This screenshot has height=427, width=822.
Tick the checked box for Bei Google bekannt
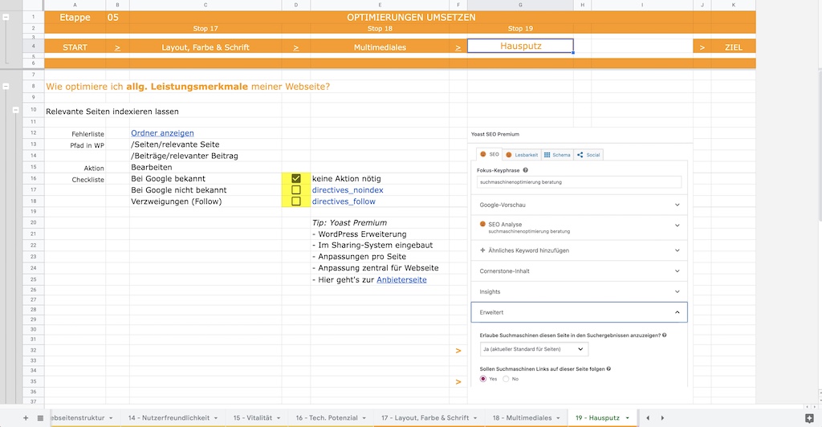click(295, 179)
